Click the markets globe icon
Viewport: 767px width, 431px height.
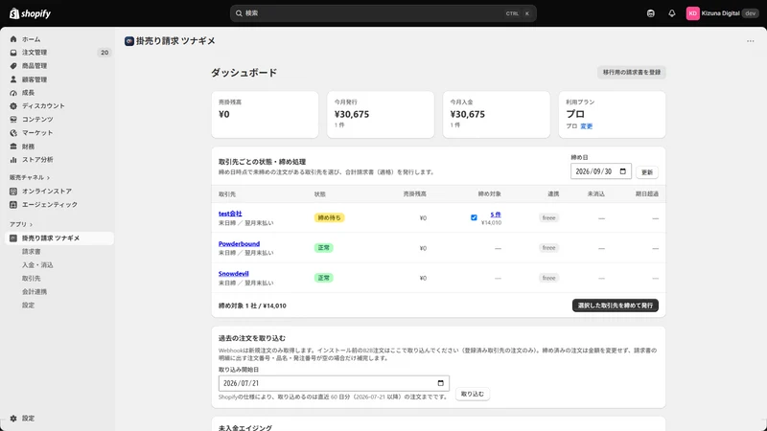click(x=13, y=132)
